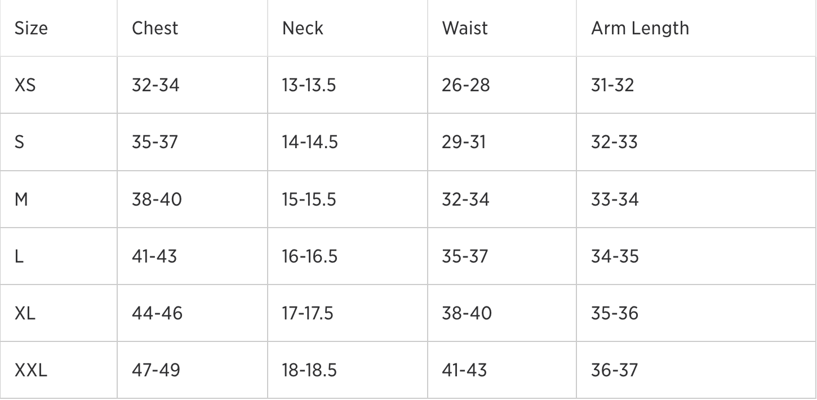
Task: Click chest measurement 32-34 cell
Action: (x=156, y=85)
